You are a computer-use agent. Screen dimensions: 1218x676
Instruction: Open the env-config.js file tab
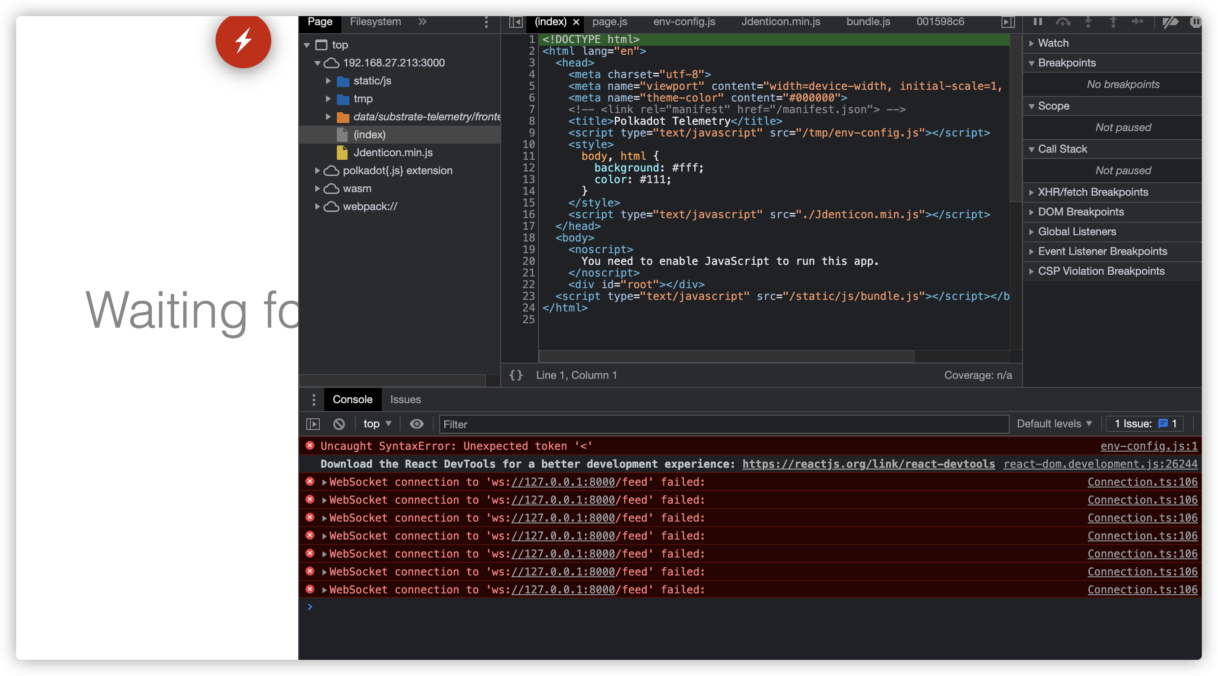tap(684, 22)
